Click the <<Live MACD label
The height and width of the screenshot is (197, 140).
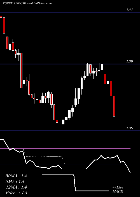pyautogui.click(x=118, y=189)
